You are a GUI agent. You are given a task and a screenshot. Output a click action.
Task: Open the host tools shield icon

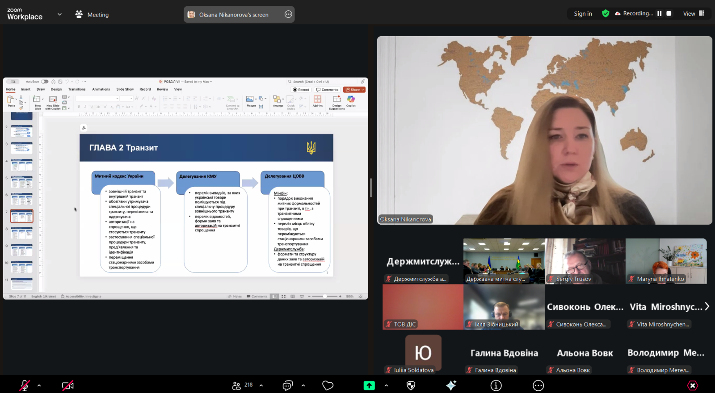click(411, 385)
